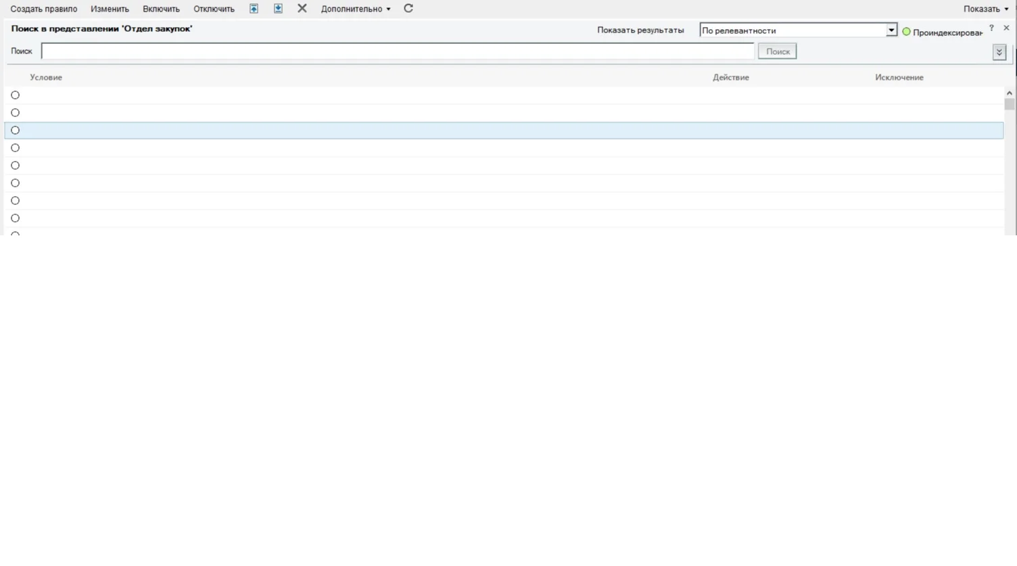Viewport: 1017px width, 566px height.
Task: Expand advanced search options with double chevron
Action: [x=999, y=52]
